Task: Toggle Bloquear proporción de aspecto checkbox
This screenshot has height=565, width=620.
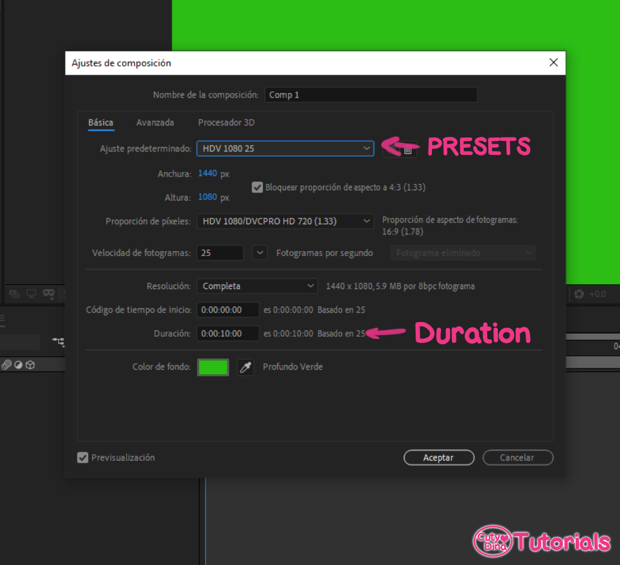Action: 257,187
